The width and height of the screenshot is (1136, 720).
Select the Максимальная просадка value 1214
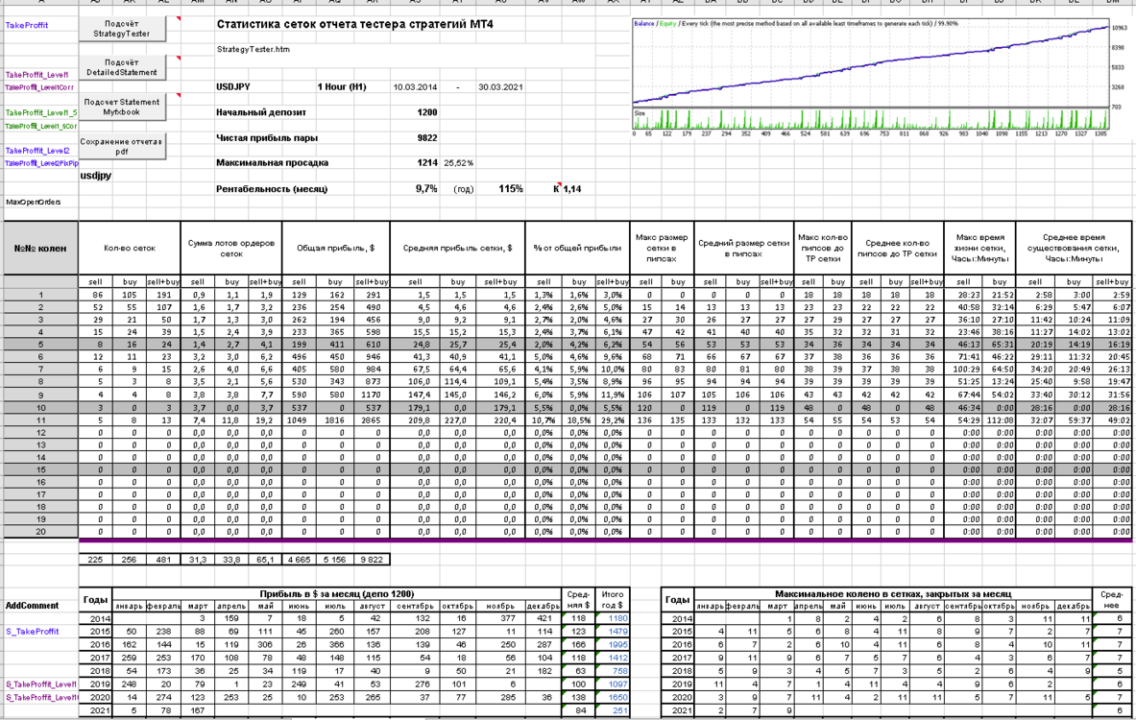[x=427, y=163]
